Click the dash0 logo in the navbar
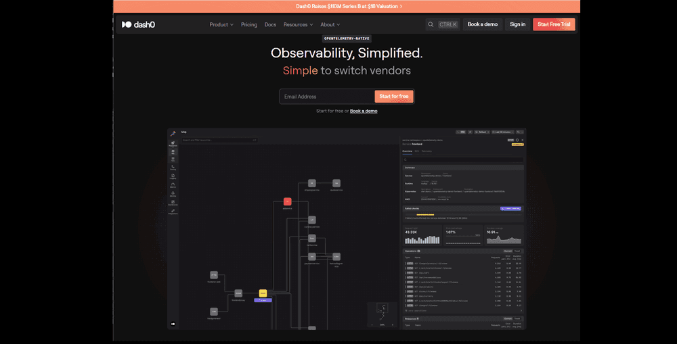 (136, 24)
